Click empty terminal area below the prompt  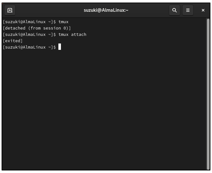click(105, 111)
